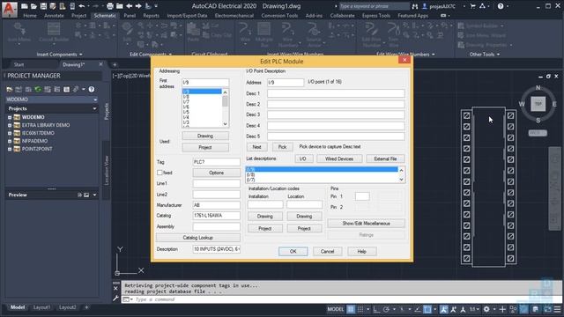
Task: Click the Autodesk App Store cart icon
Action: pyautogui.click(x=472, y=6)
